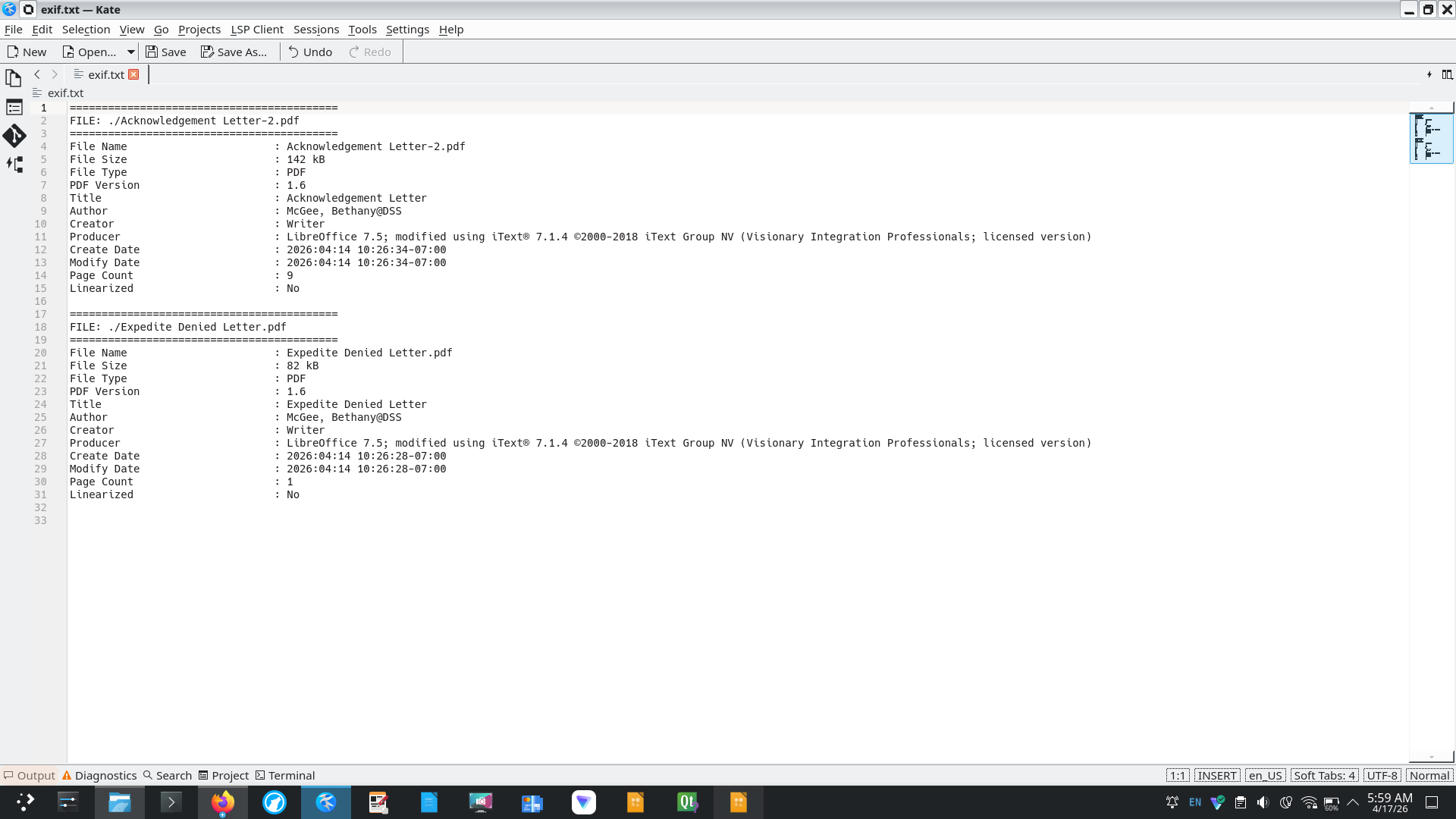Split the editor view with top-right icon
Image resolution: width=1456 pixels, height=819 pixels.
1447,74
